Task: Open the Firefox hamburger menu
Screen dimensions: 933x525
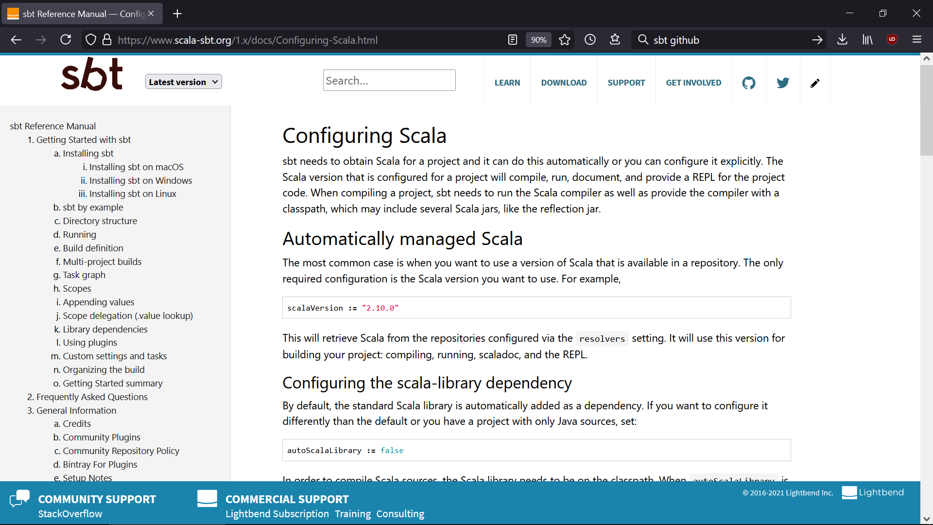Action: coord(917,40)
